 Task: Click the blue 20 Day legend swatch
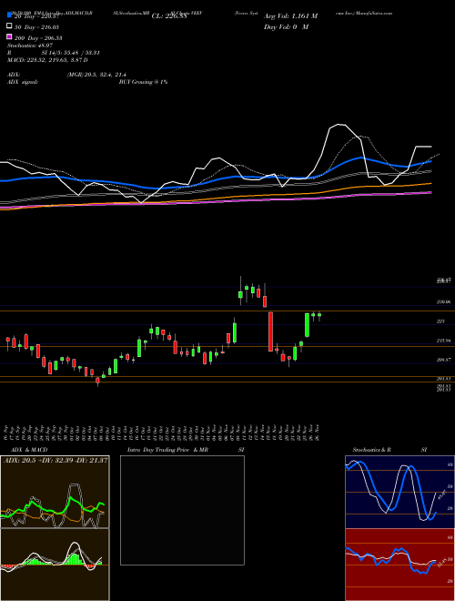click(x=9, y=15)
